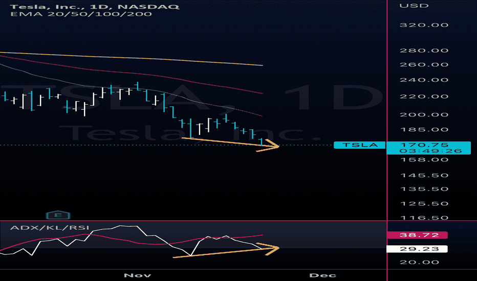Image resolution: width=477 pixels, height=281 pixels.
Task: Click the USD currency label
Action: point(414,6)
